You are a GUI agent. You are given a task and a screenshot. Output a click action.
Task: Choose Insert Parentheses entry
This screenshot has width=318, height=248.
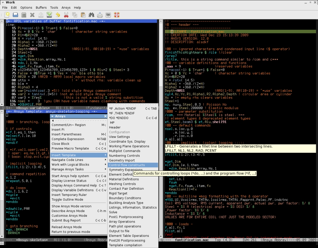point(79,134)
